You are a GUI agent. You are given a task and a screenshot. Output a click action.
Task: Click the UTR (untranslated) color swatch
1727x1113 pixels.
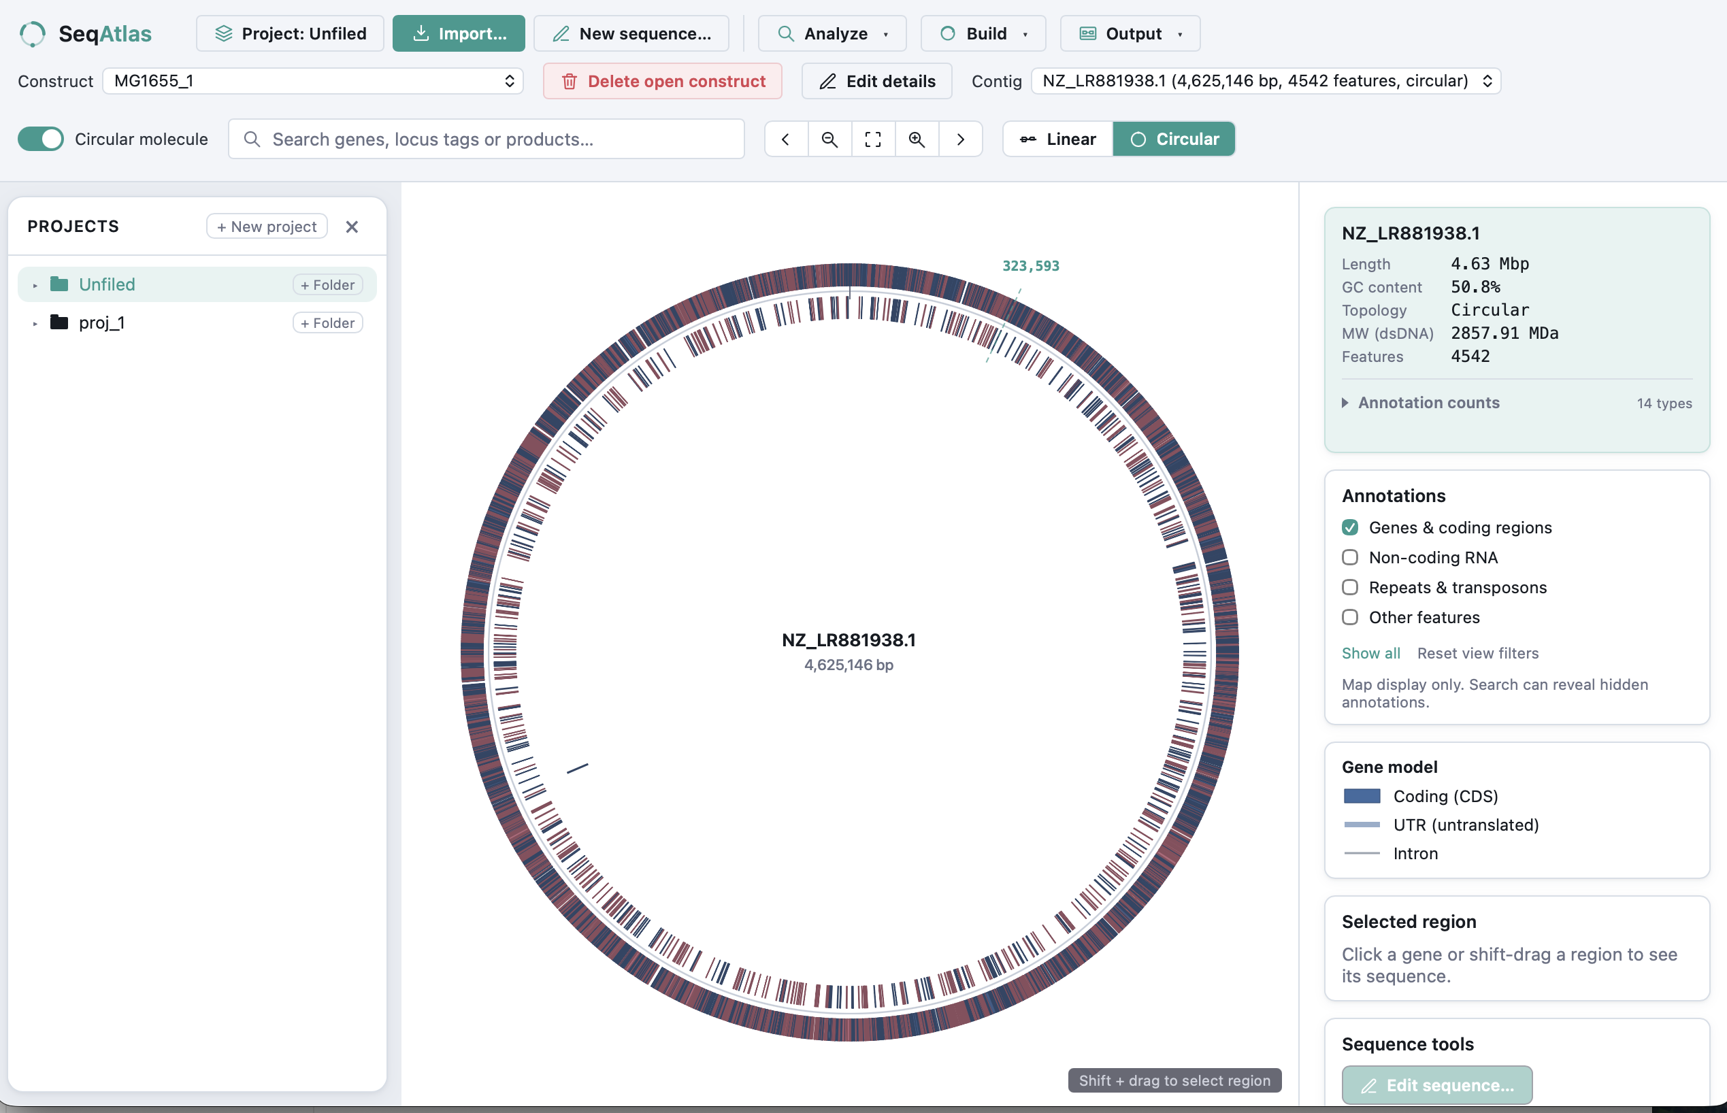(1362, 825)
